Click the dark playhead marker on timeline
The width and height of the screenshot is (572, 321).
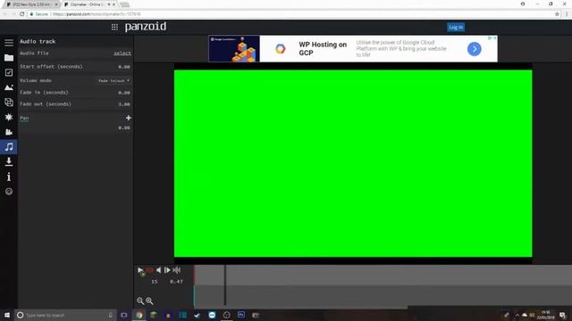225,285
